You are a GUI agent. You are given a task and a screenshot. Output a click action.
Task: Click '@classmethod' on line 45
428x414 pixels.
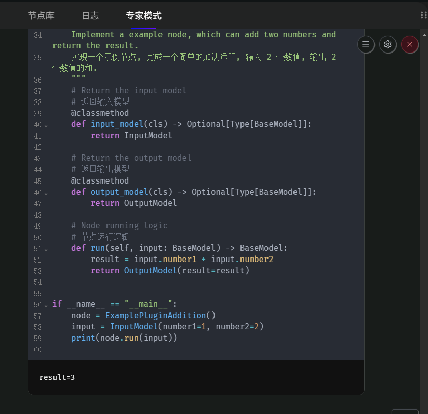(x=100, y=180)
